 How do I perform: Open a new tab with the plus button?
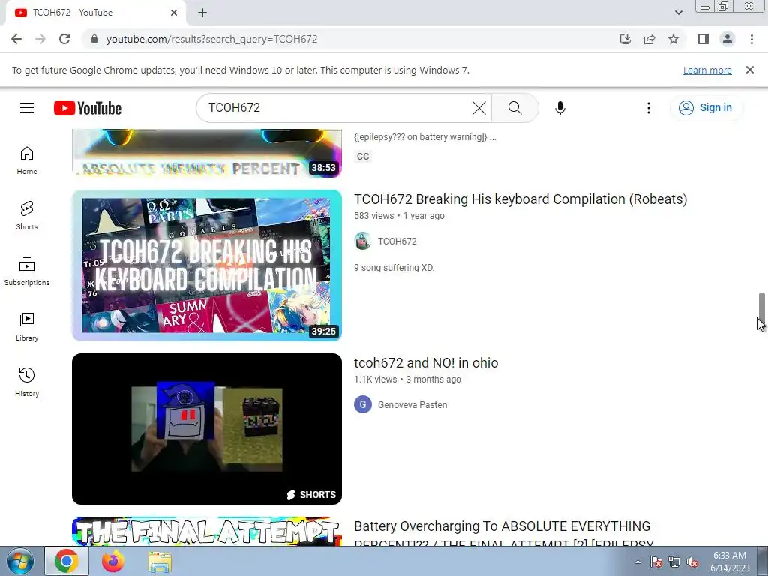point(202,13)
